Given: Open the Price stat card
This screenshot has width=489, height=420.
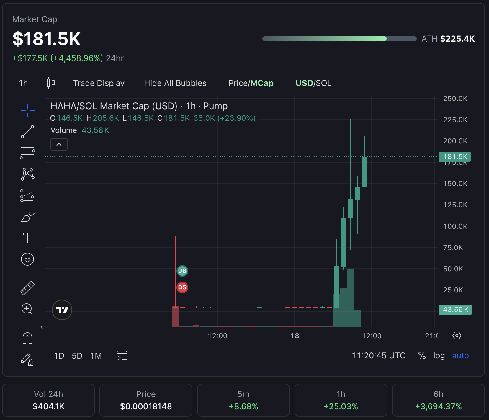Looking at the screenshot, I should (146, 400).
